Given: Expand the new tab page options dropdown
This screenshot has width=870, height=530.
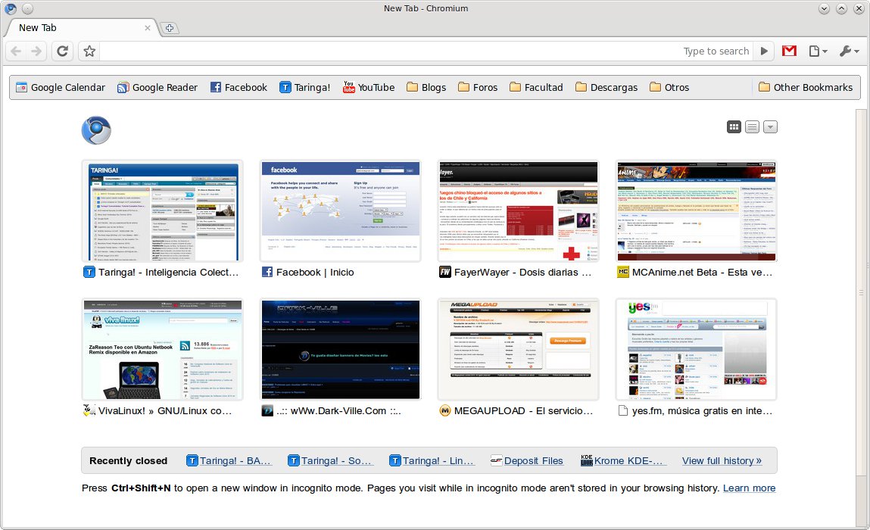Looking at the screenshot, I should tap(770, 127).
